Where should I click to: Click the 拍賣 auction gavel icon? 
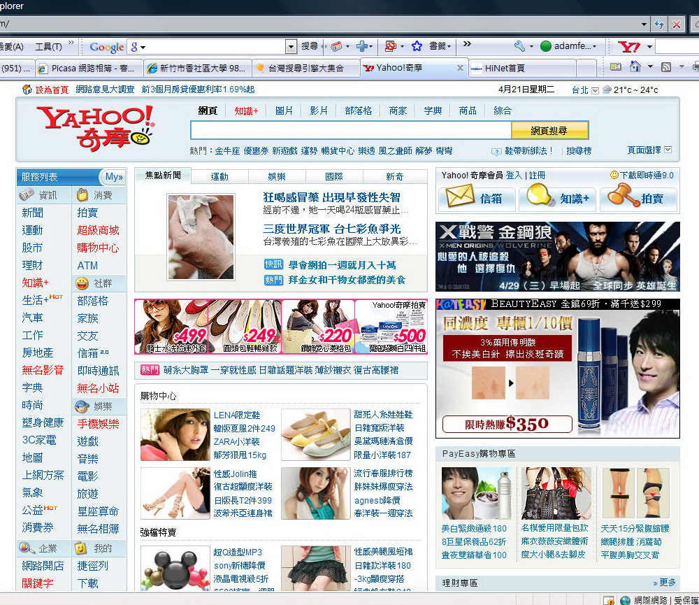(624, 195)
